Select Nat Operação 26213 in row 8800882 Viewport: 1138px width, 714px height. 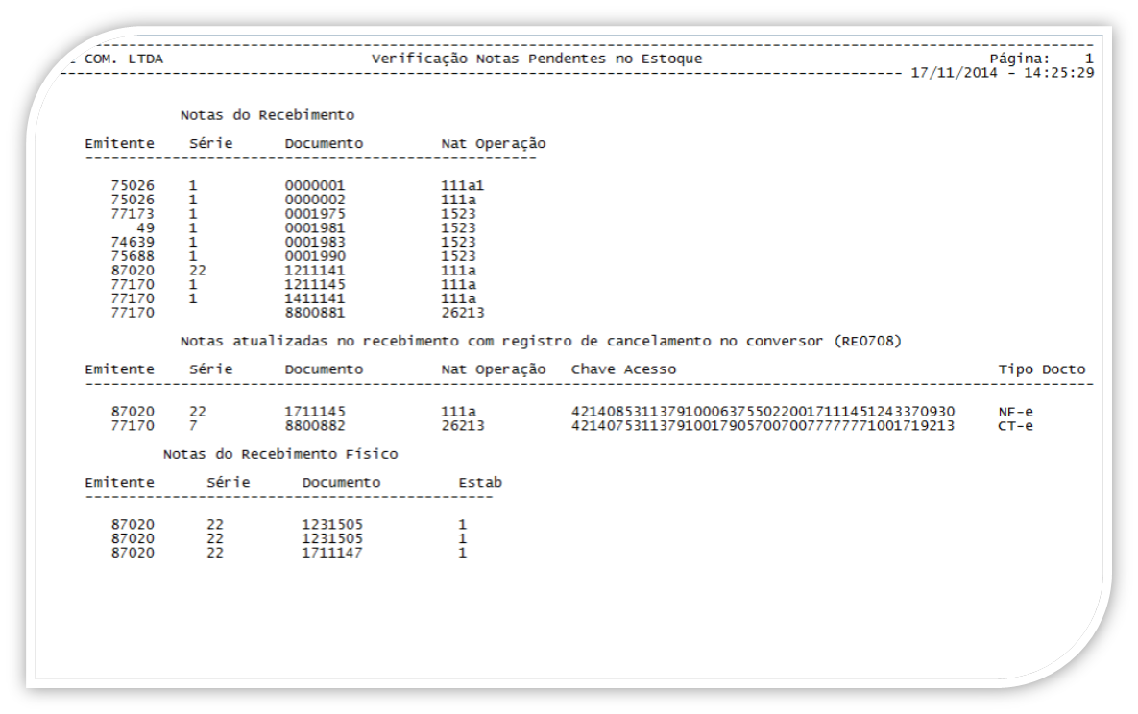(x=462, y=426)
